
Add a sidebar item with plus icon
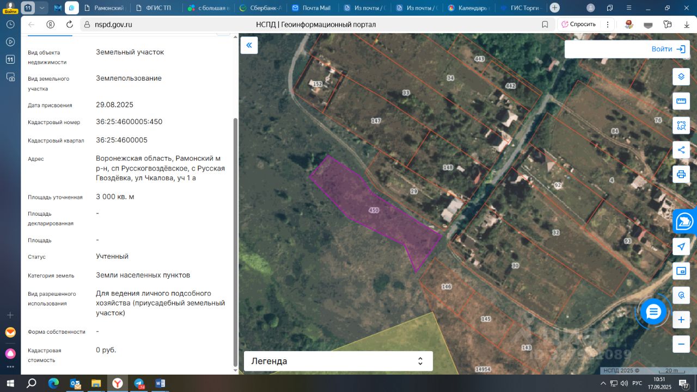click(x=10, y=315)
